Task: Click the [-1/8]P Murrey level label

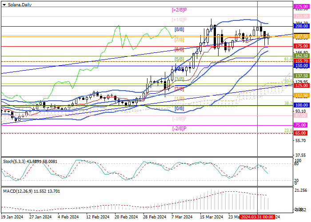Action: (x=179, y=119)
